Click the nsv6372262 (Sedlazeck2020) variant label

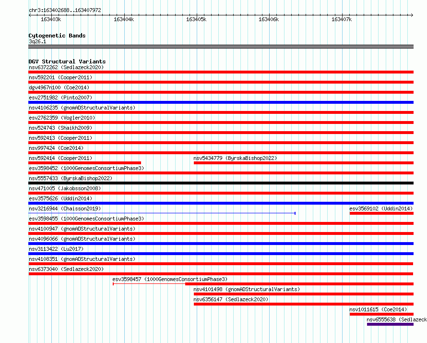coord(66,67)
